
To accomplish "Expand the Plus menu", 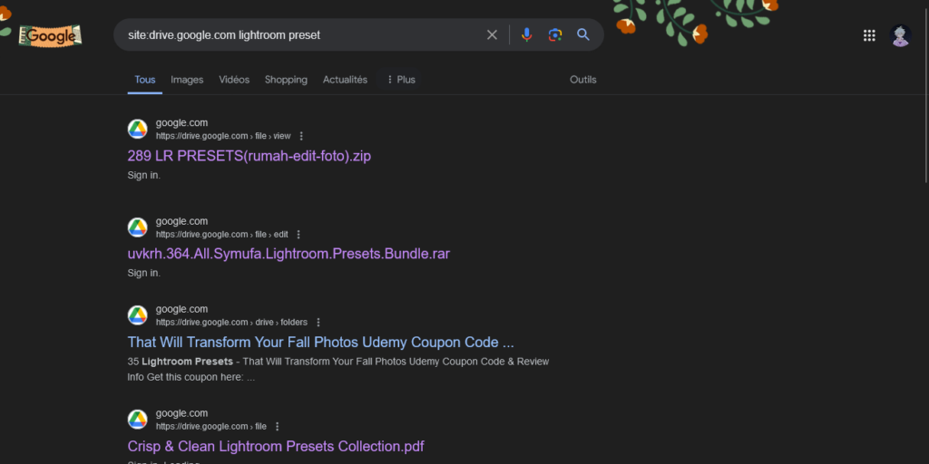I will (400, 80).
